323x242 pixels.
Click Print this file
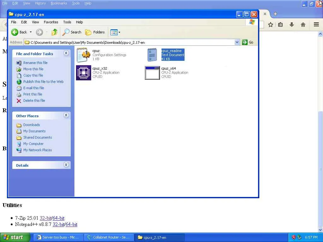pyautogui.click(x=32, y=94)
